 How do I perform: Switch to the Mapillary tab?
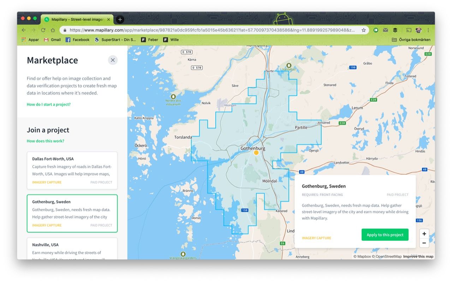click(77, 19)
